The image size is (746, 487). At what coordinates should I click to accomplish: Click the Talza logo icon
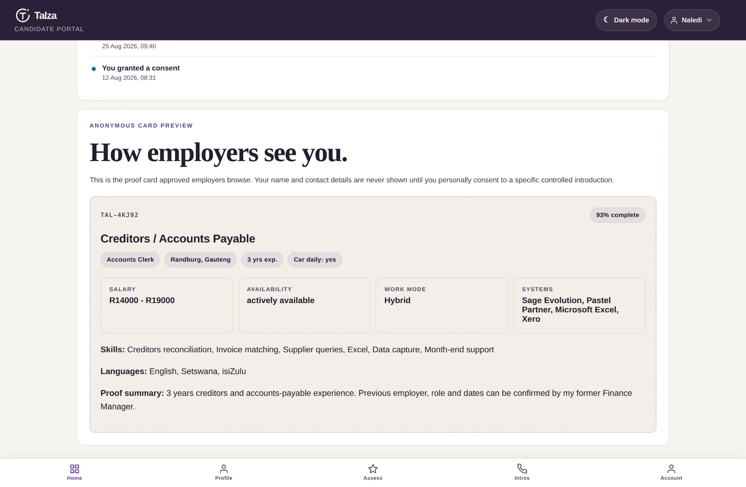point(23,15)
